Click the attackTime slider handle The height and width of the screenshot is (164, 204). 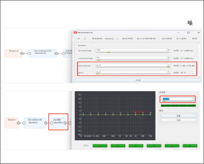[x=108, y=53]
